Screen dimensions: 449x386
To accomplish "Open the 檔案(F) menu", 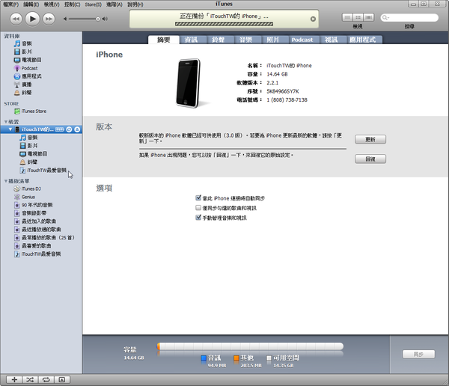I will click(10, 4).
